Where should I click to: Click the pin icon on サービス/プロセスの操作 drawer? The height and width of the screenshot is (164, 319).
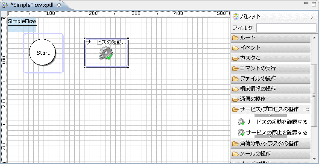point(307,110)
